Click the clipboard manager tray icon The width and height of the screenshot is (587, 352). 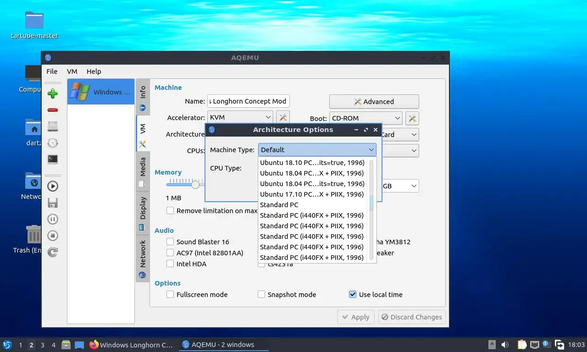pos(522,345)
